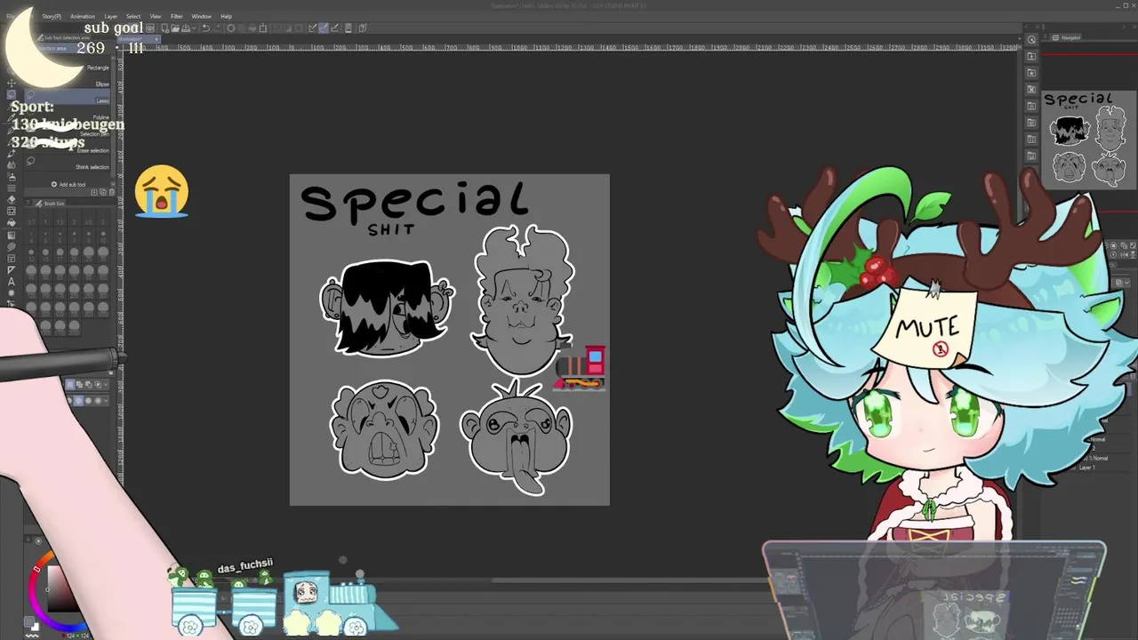Select the Text tool (A icon)
The image size is (1138, 640).
(x=11, y=282)
